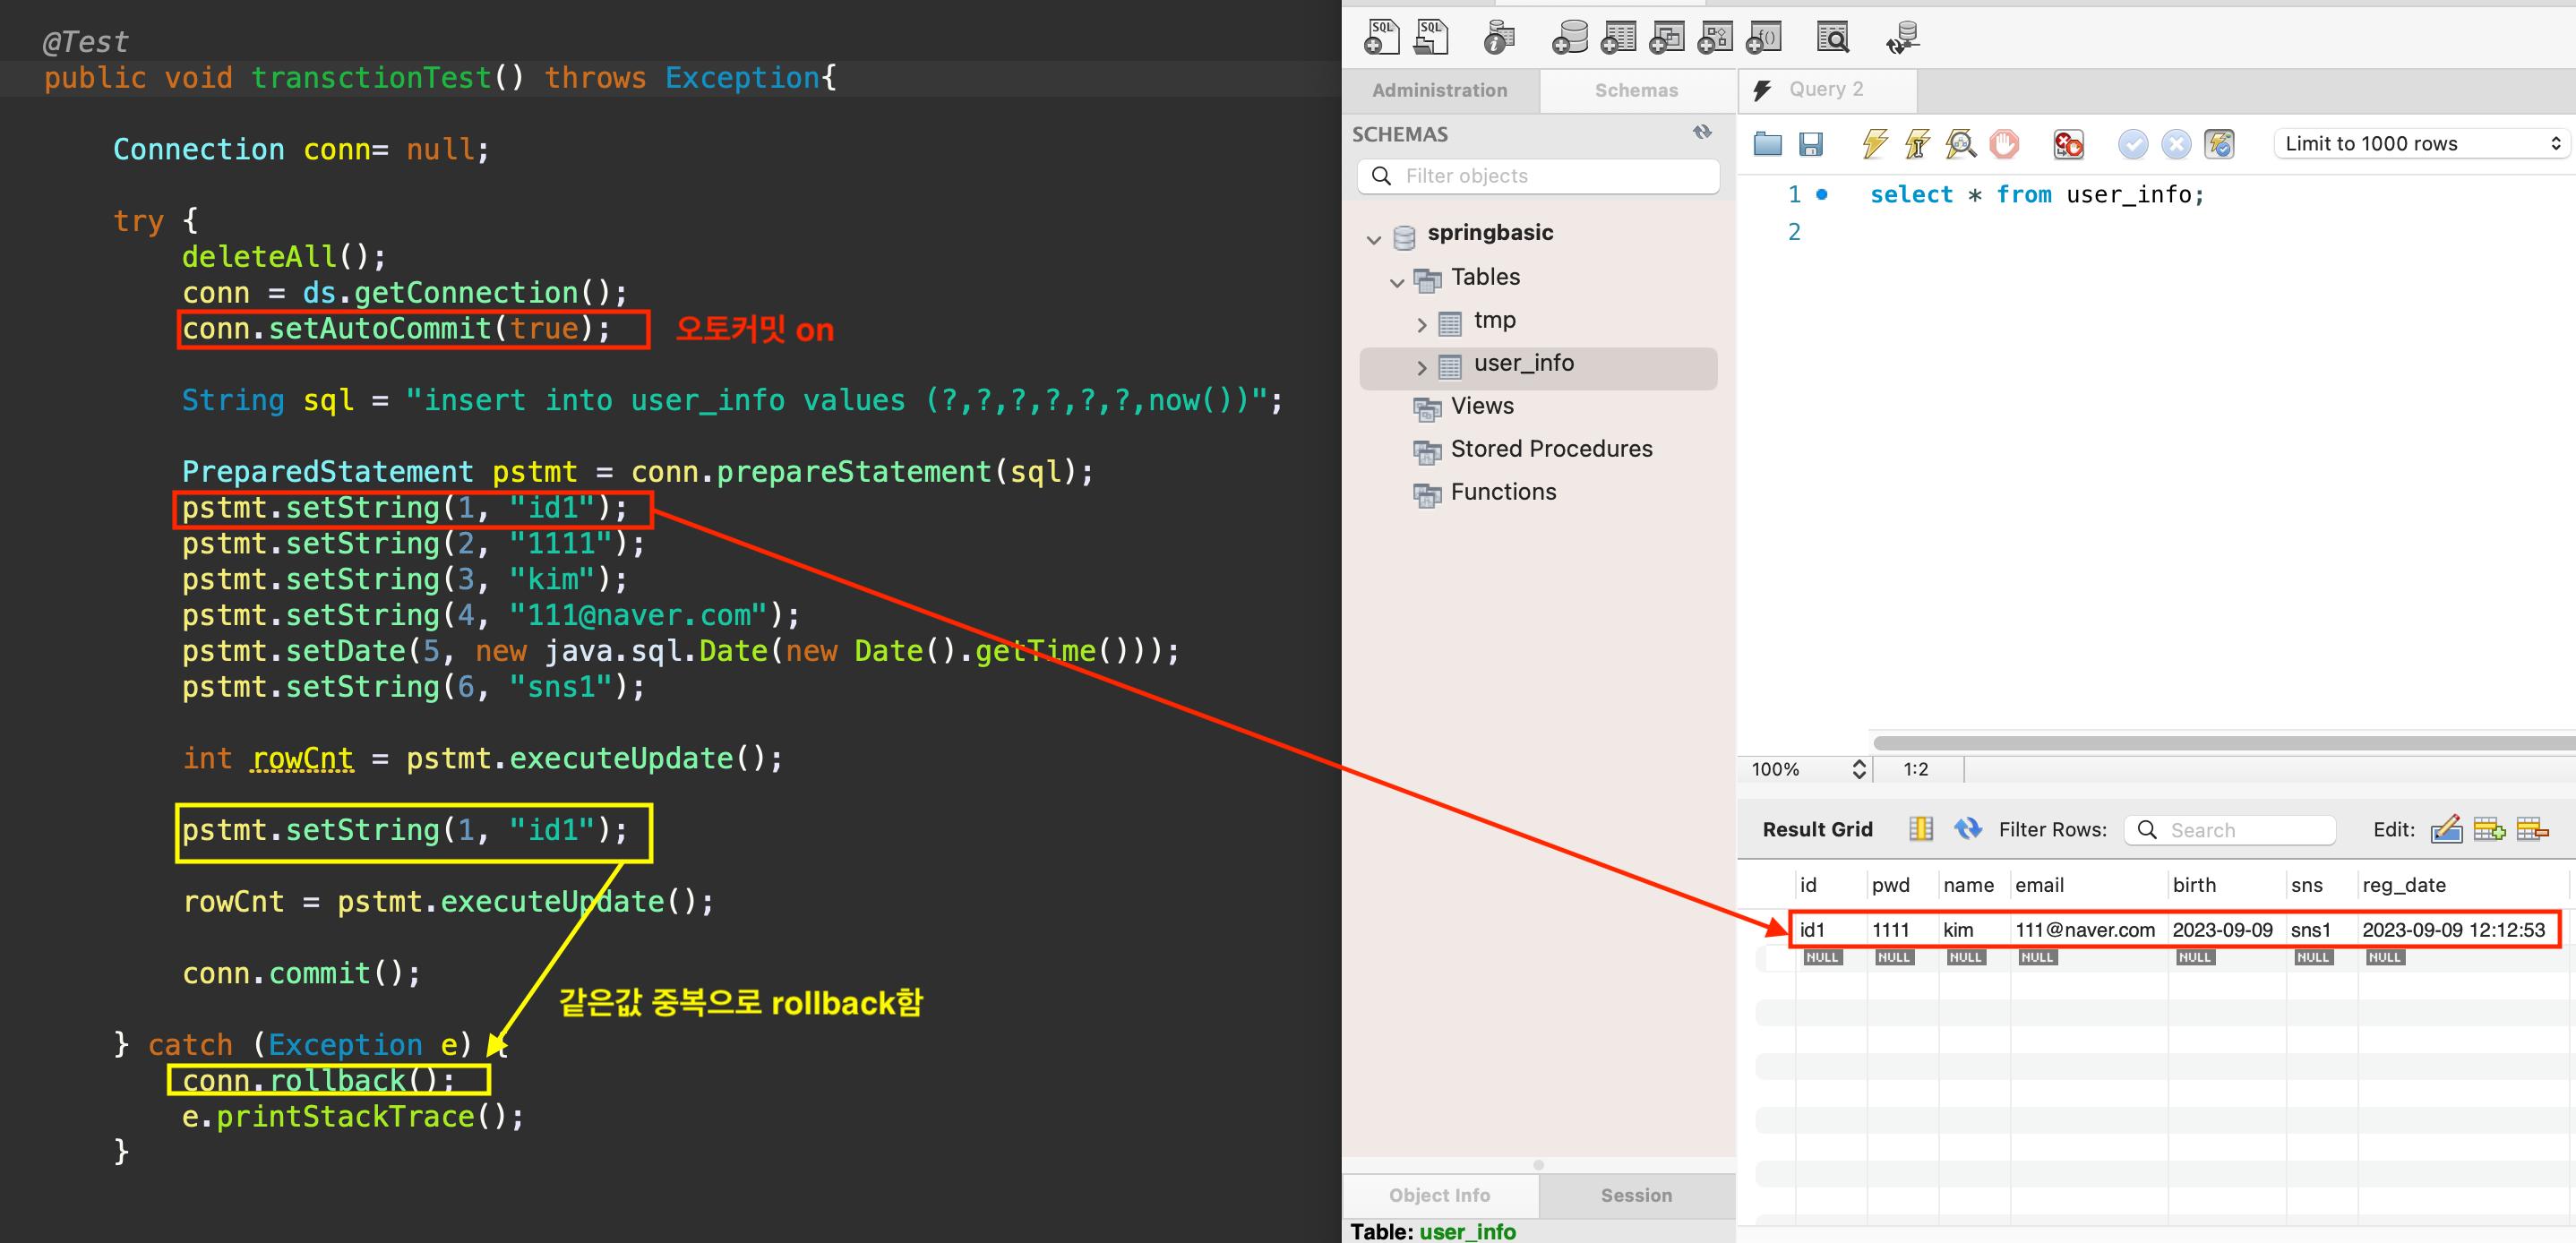Image resolution: width=2576 pixels, height=1243 pixels.
Task: Toggle auto-commit mode button
Action: click(x=2219, y=144)
